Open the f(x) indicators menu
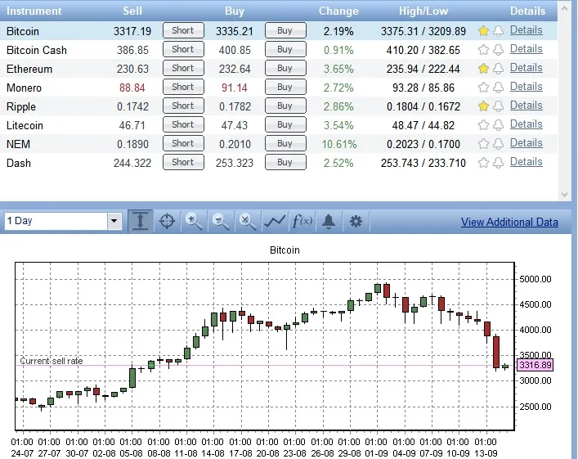The height and width of the screenshot is (459, 578). (x=302, y=222)
